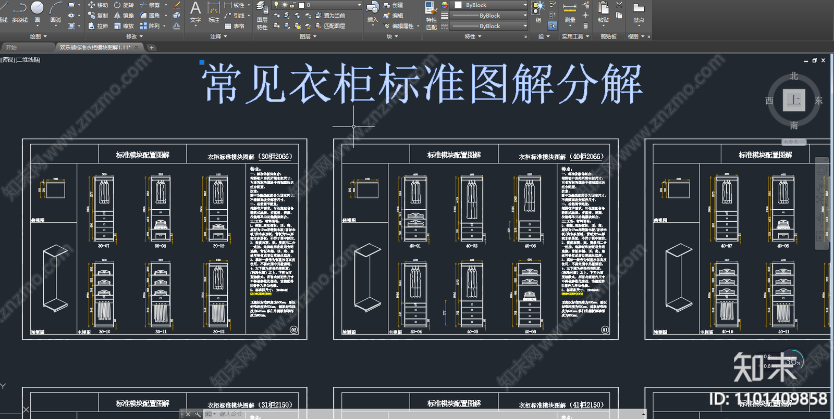Toggle the group selection button
The height and width of the screenshot is (419, 834).
[x=552, y=26]
